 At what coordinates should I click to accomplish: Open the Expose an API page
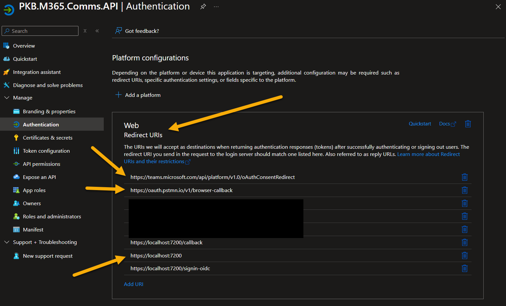click(x=38, y=177)
